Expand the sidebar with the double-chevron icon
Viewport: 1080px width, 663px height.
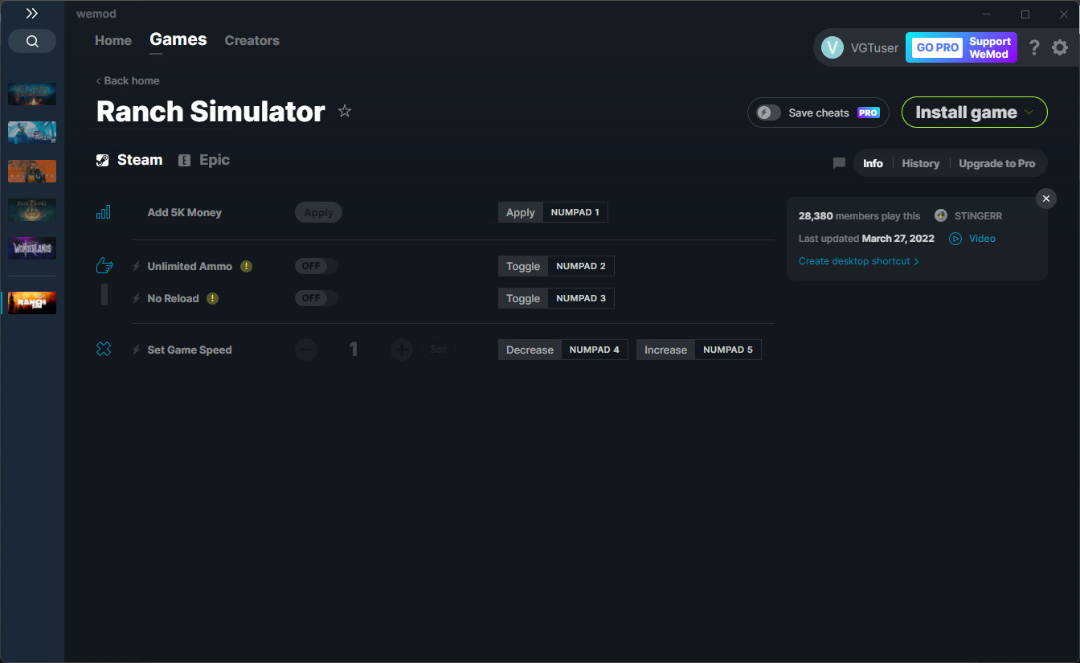[x=32, y=14]
